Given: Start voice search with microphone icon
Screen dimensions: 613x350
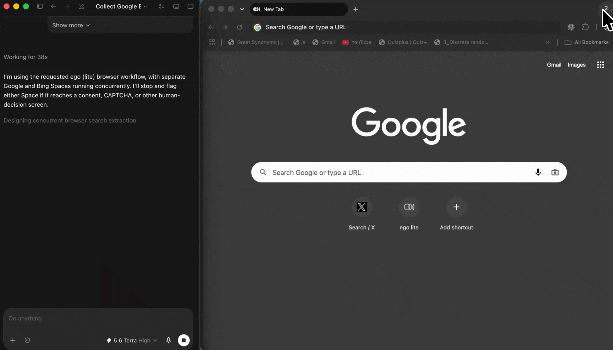Looking at the screenshot, I should point(538,172).
